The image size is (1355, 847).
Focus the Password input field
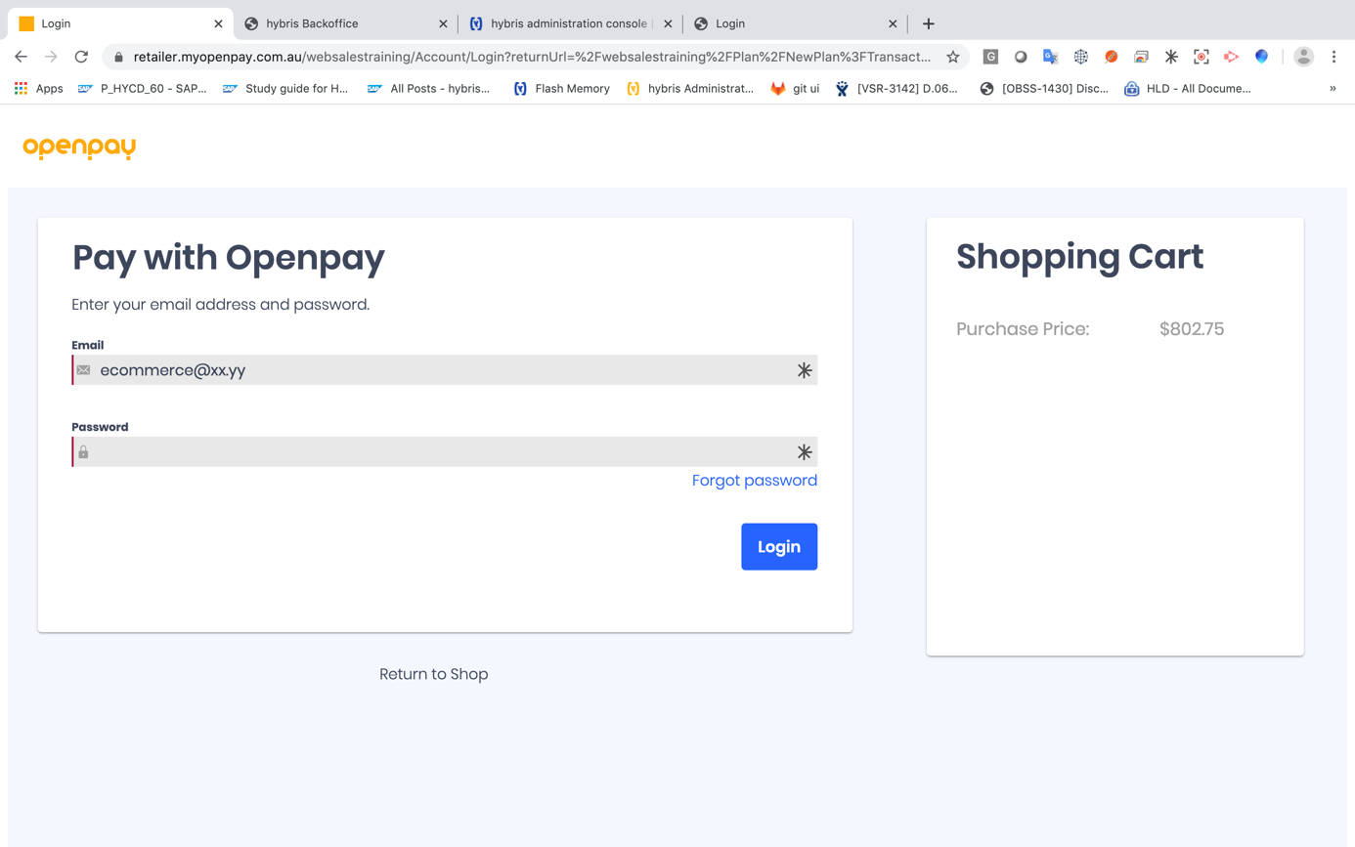coord(440,452)
